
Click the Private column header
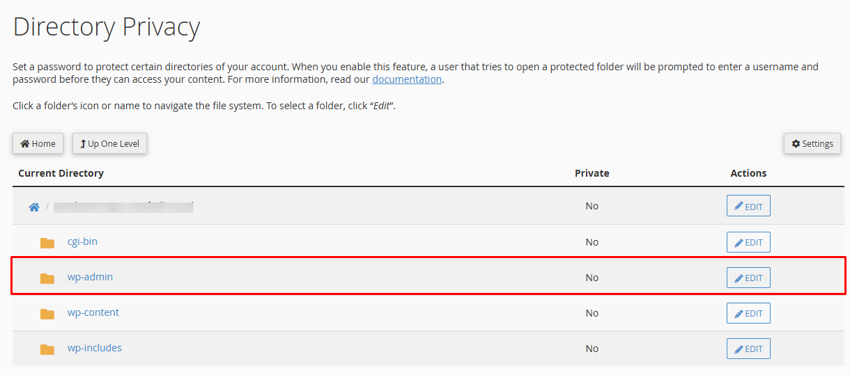(x=592, y=173)
